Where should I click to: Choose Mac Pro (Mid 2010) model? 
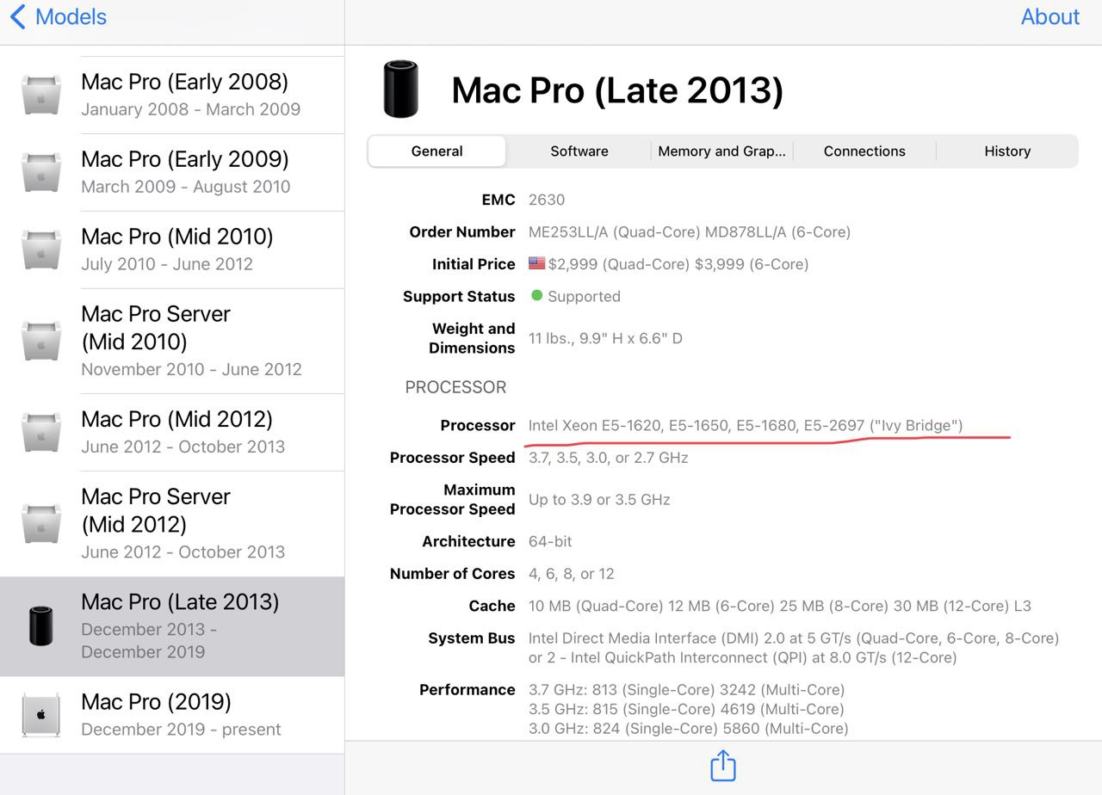click(x=172, y=250)
